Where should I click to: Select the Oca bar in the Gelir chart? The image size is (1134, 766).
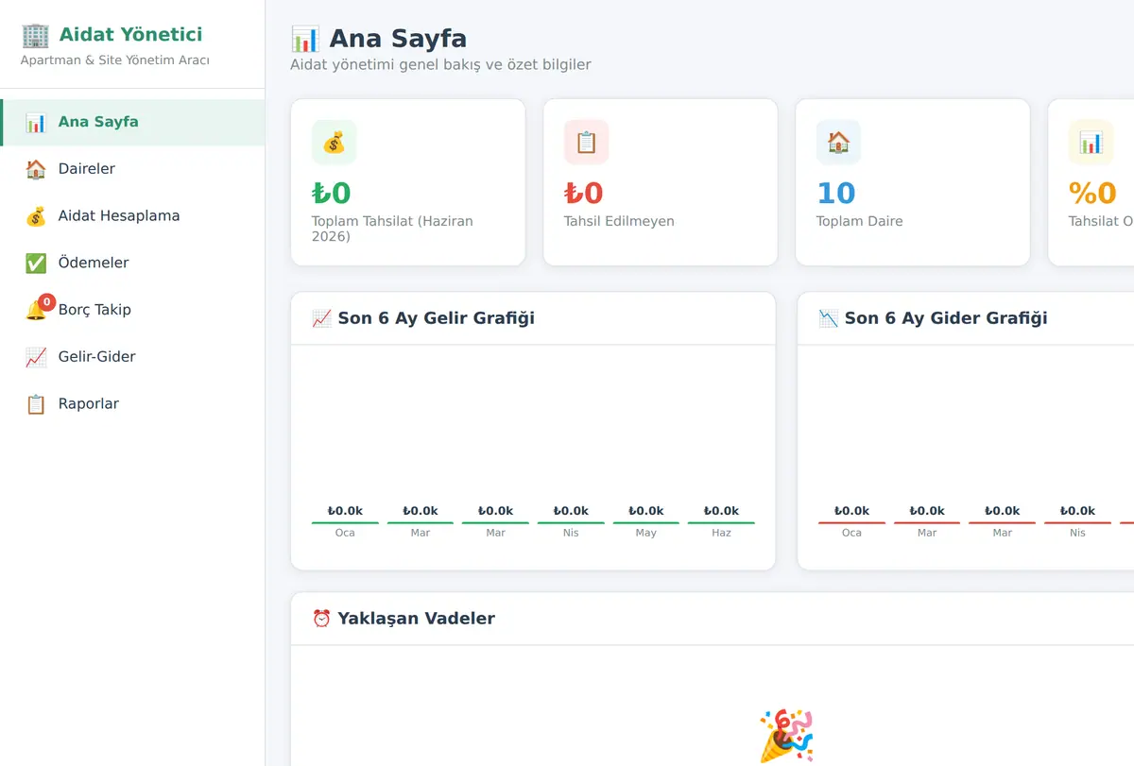345,521
